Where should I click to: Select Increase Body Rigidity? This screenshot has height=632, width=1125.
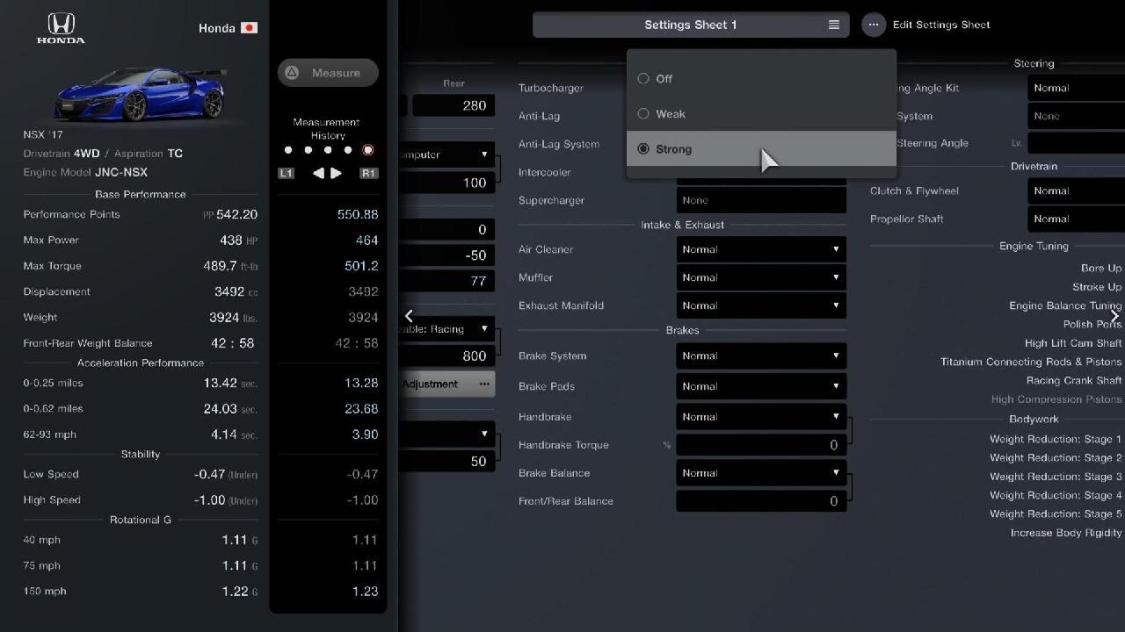pyautogui.click(x=1066, y=533)
